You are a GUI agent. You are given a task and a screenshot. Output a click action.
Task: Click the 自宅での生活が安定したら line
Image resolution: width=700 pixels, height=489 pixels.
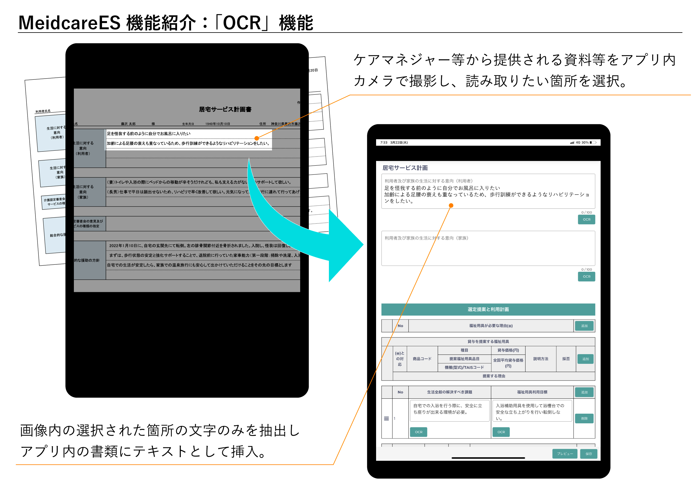199,265
